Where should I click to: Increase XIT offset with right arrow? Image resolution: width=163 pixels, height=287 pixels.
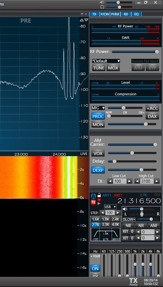pos(157,238)
